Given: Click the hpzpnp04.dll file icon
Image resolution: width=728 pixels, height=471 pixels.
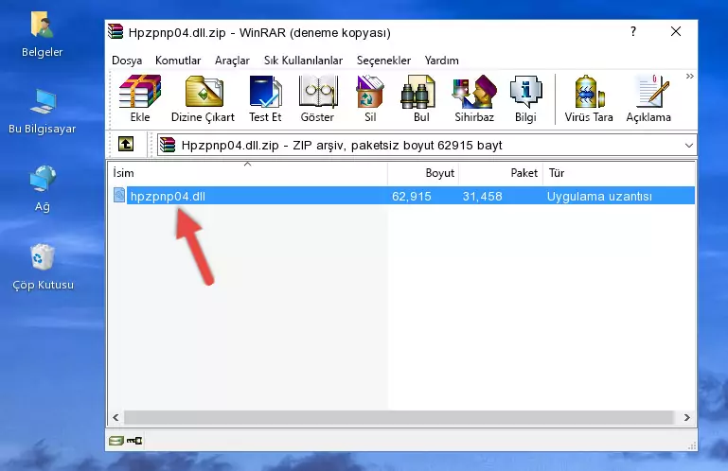Looking at the screenshot, I should tap(119, 196).
